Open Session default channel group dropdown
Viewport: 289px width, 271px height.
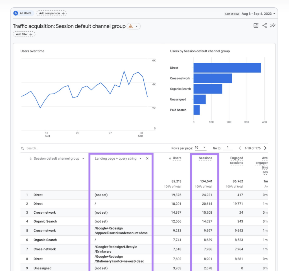pyautogui.click(x=83, y=159)
